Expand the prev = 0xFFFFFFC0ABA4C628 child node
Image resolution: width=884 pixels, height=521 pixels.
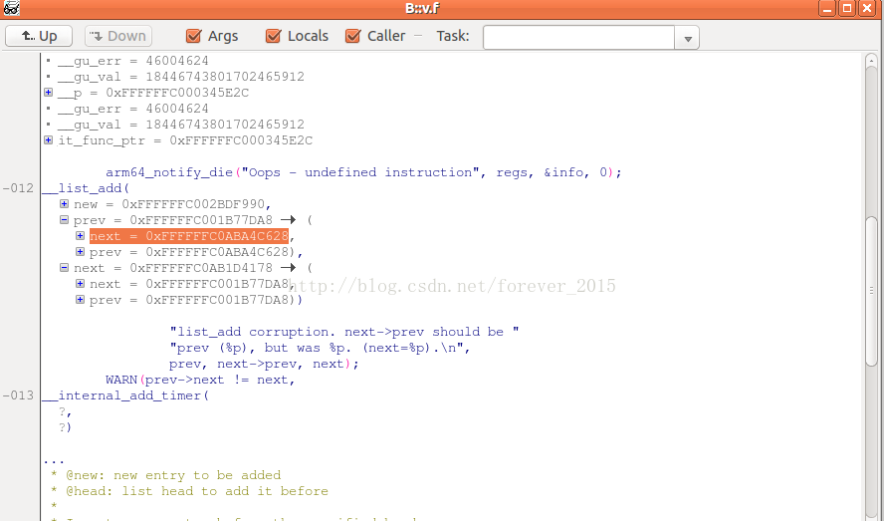80,251
